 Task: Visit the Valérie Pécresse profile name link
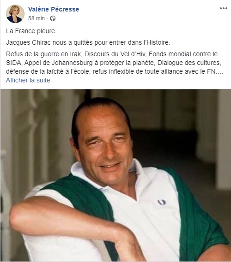click(x=54, y=9)
